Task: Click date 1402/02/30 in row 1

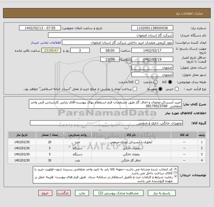Action: click(x=22, y=142)
